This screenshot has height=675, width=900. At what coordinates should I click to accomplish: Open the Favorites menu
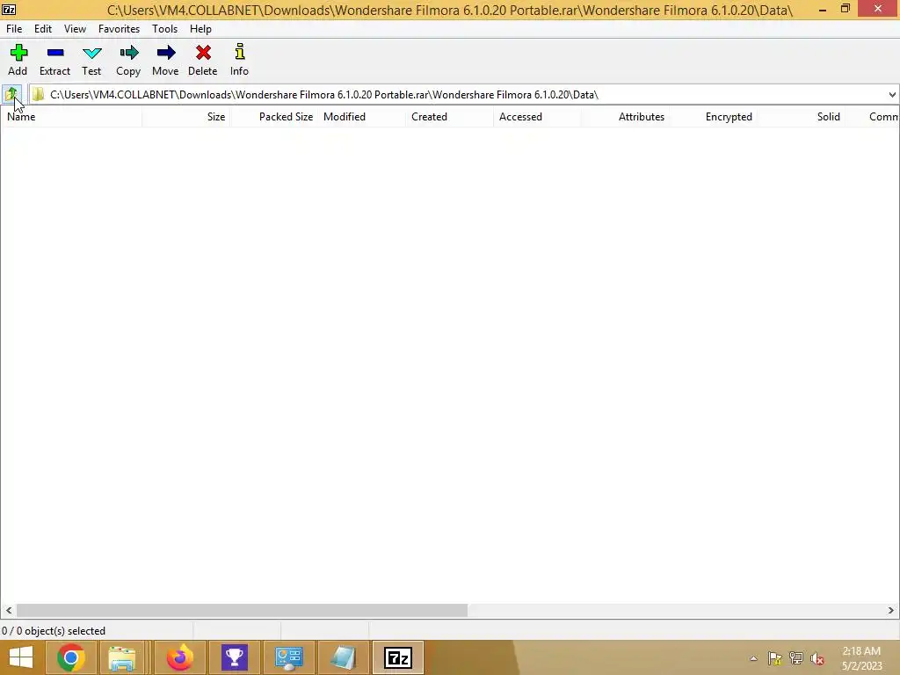point(119,29)
